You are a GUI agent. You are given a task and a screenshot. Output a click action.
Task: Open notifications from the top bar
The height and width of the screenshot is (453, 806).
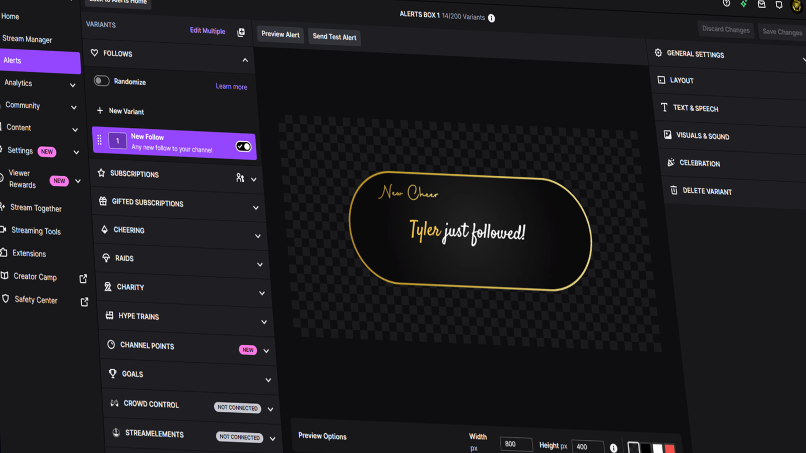pos(779,5)
